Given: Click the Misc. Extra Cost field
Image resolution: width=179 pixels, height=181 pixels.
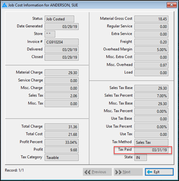Looking at the screenshot, I should point(151,57).
